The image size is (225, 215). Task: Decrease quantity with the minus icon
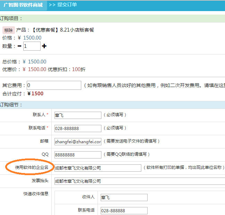[x=19, y=46]
